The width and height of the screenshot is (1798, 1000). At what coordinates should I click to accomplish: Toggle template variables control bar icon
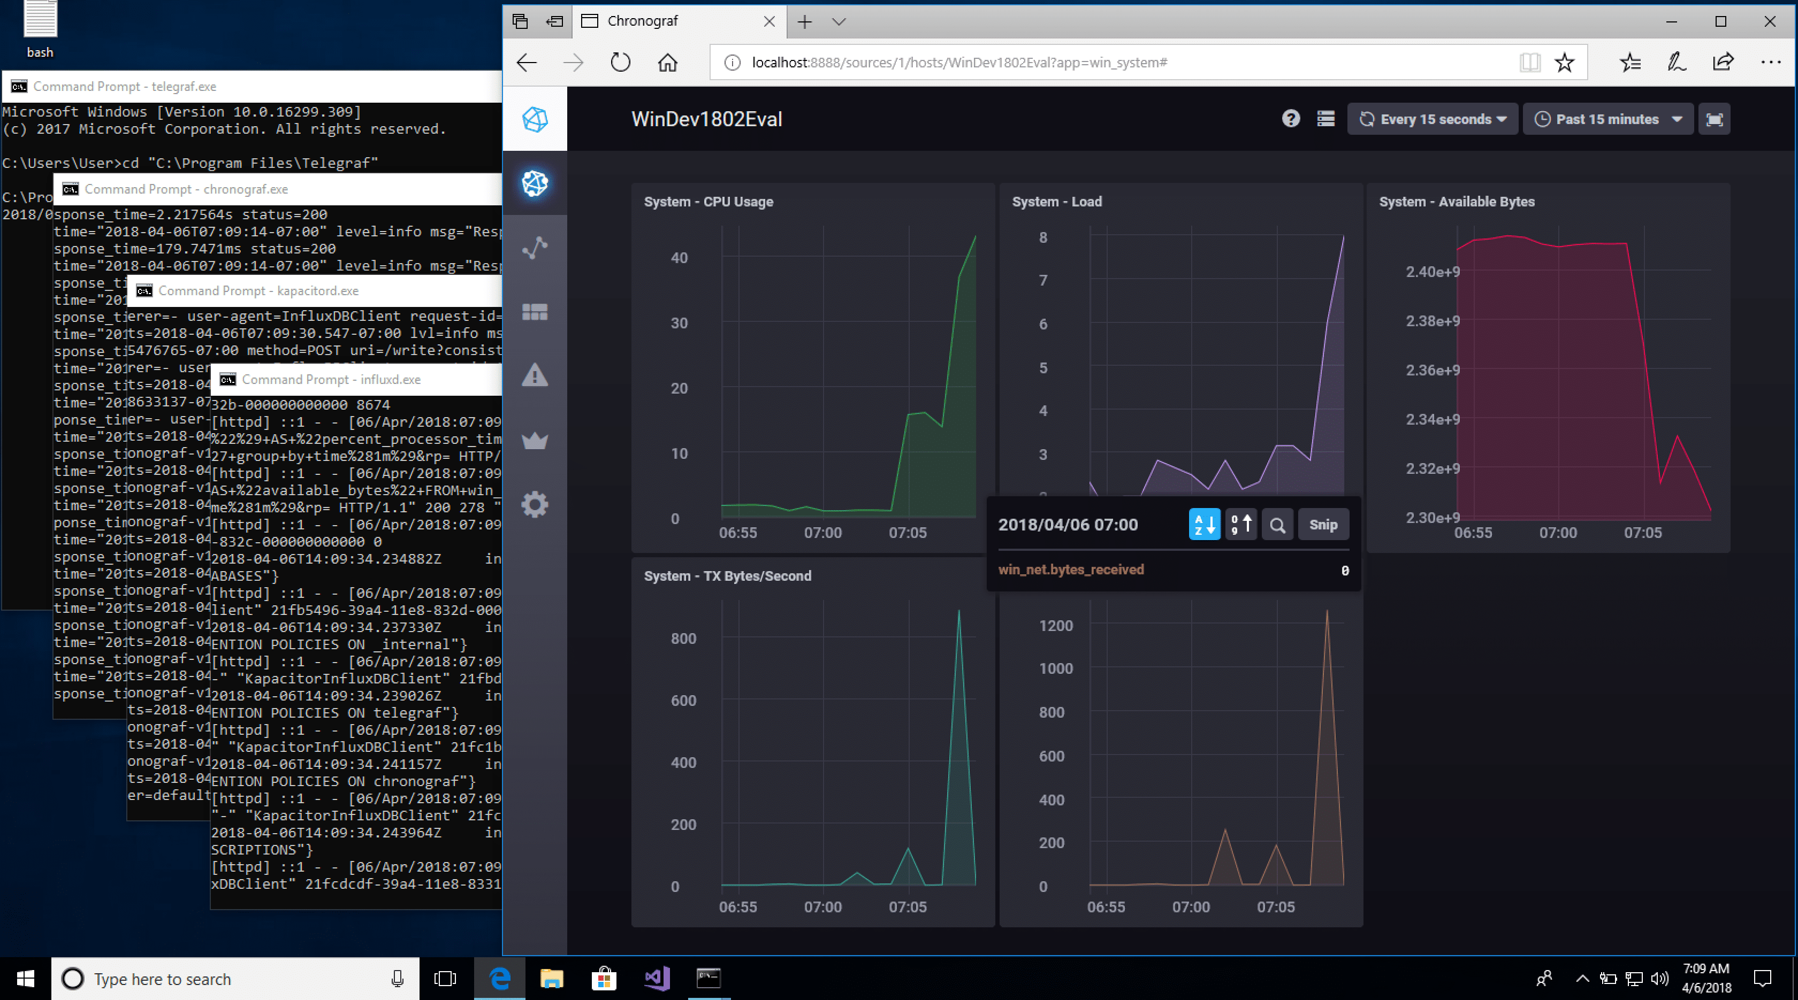[1325, 119]
